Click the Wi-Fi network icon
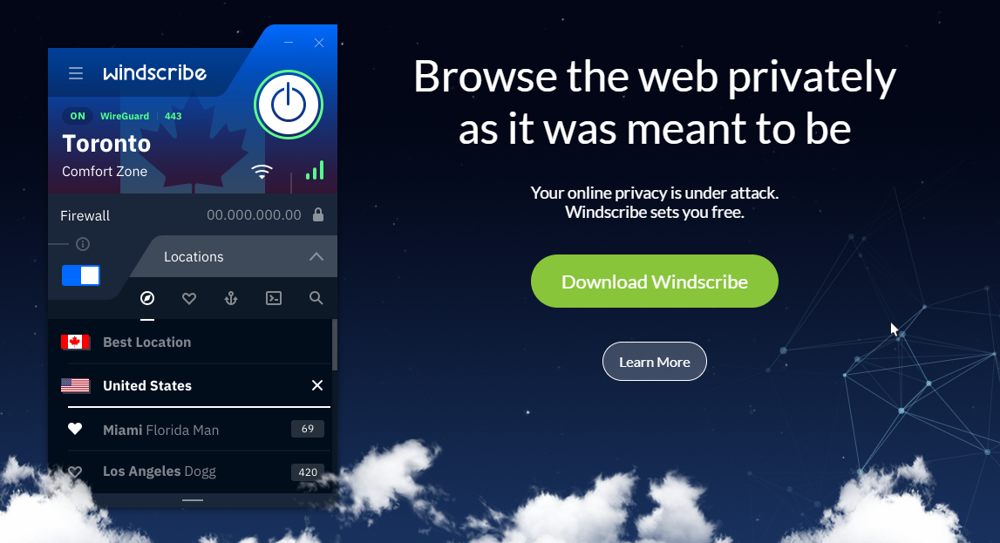The width and height of the screenshot is (1000, 543). (262, 172)
